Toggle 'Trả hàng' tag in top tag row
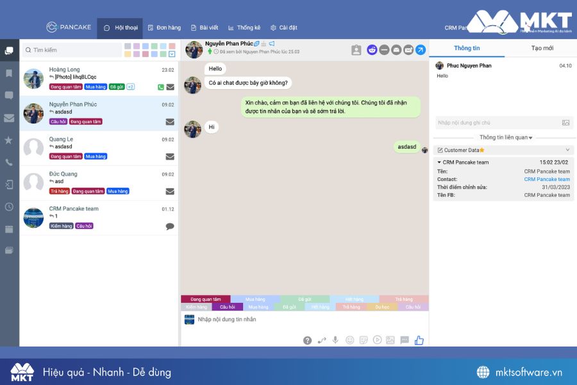The image size is (577, 385). pos(404,299)
